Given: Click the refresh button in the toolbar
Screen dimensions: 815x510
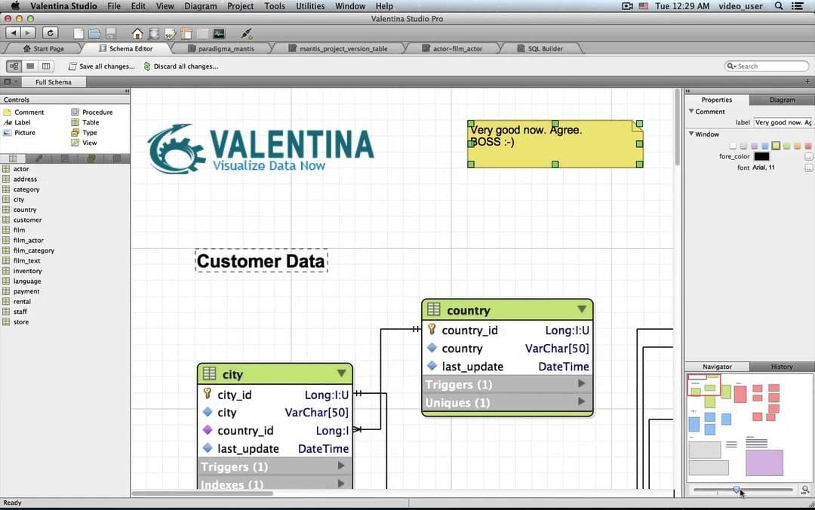Looking at the screenshot, I should 50,33.
